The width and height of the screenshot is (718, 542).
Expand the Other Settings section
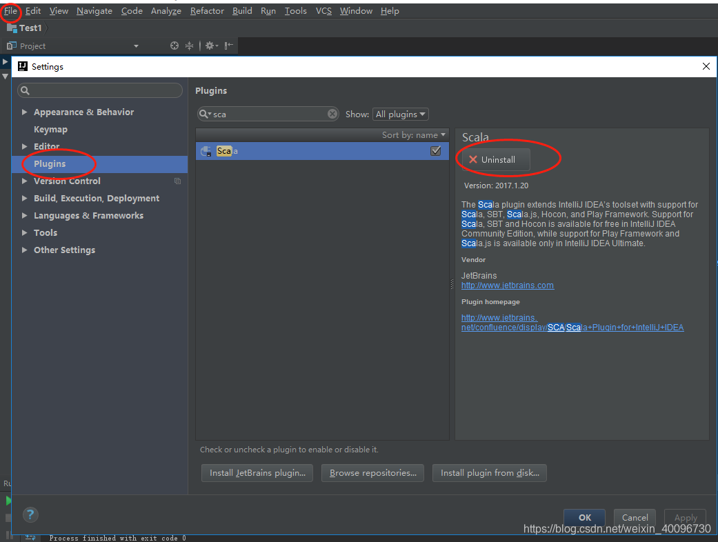point(24,250)
